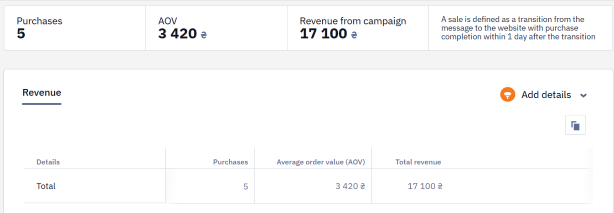The width and height of the screenshot is (614, 213).
Task: Click the AOV summary card title
Action: [x=168, y=21]
